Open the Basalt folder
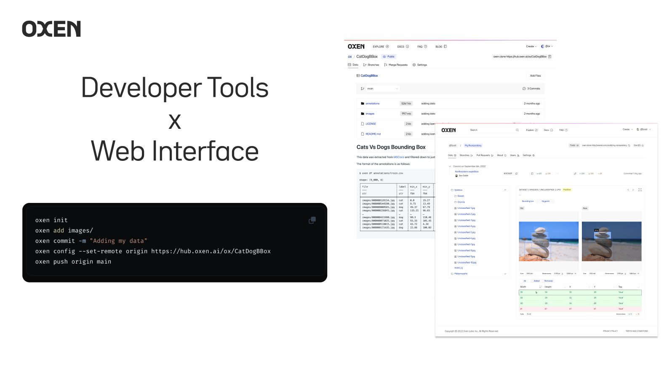Viewport: 672px width, 373px height. (x=461, y=196)
